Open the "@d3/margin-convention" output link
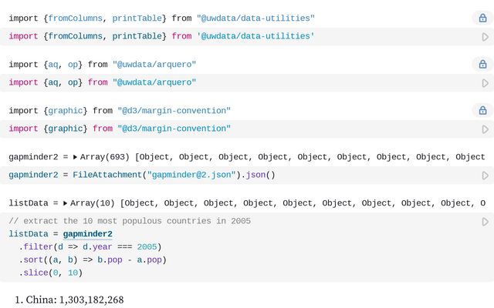The height and width of the screenshot is (308, 494). pos(174,111)
